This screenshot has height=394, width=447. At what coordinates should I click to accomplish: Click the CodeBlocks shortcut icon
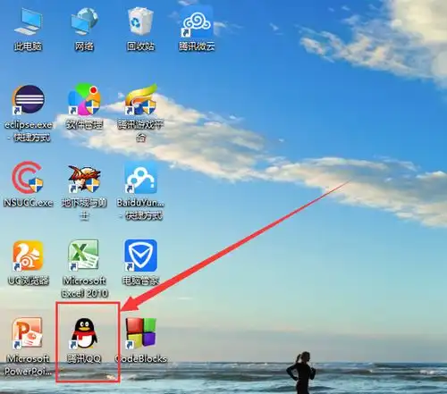[x=140, y=333]
